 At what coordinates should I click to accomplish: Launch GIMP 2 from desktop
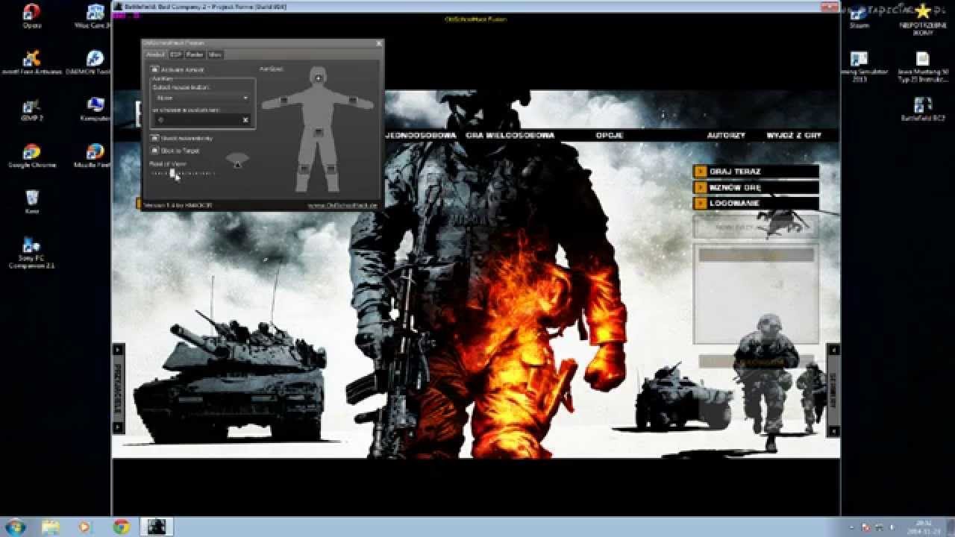31,109
